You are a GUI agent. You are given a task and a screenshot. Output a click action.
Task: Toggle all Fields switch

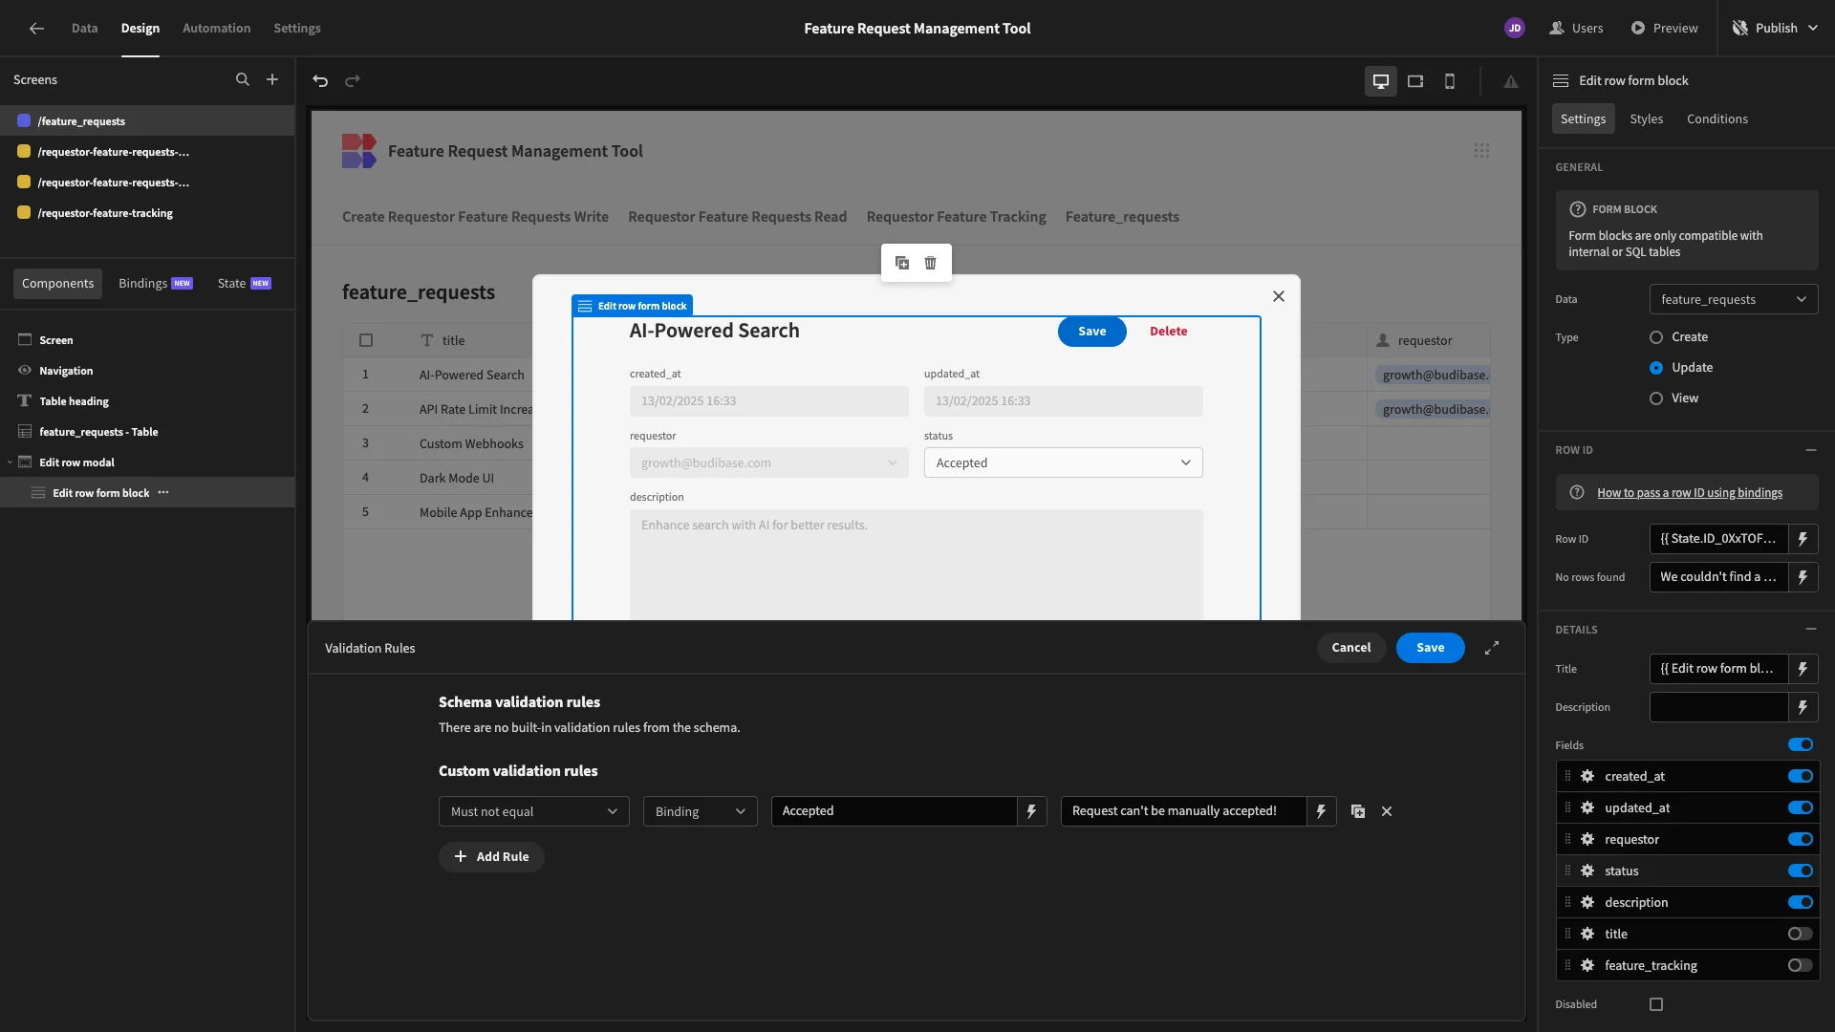(1800, 745)
